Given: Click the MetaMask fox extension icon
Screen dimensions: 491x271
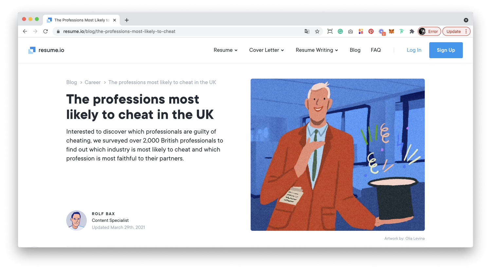Looking at the screenshot, I should tap(391, 31).
